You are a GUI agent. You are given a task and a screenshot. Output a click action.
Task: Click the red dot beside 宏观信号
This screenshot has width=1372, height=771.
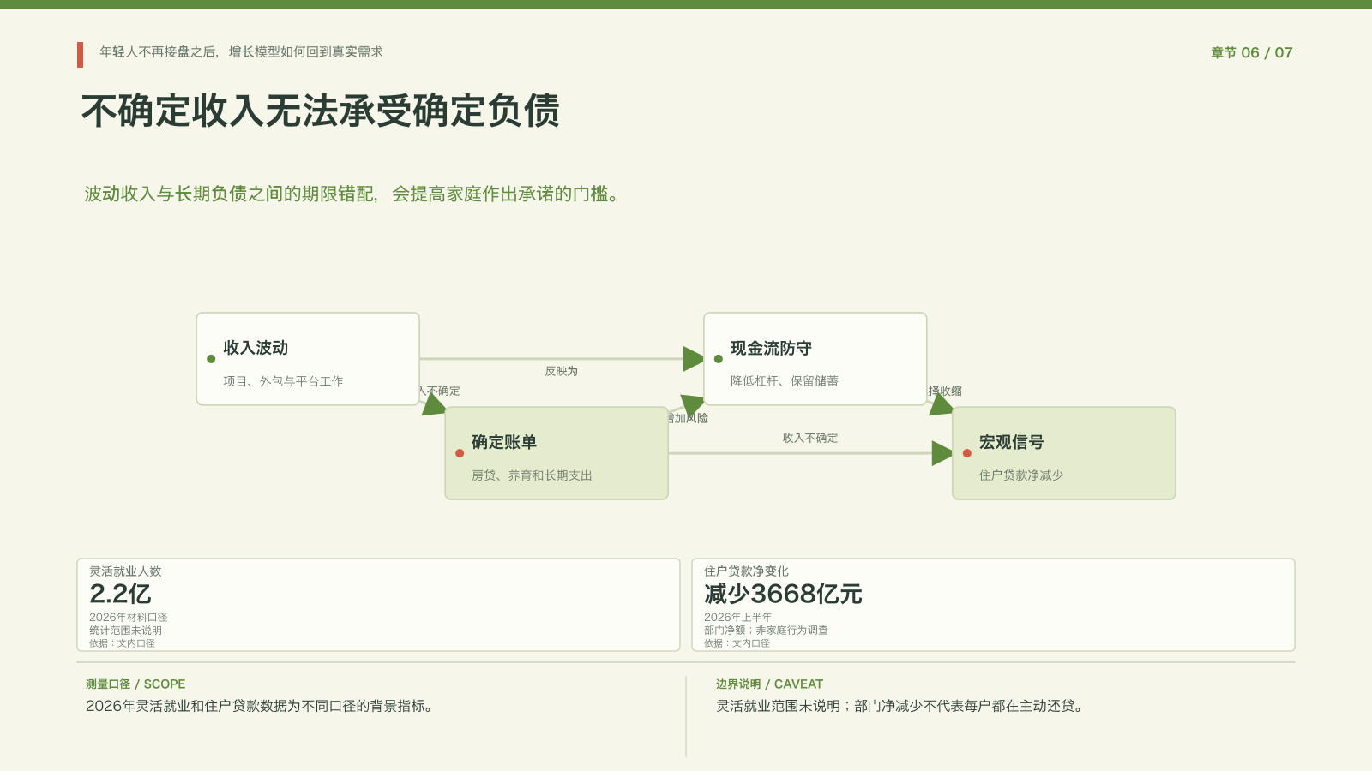[x=967, y=453]
